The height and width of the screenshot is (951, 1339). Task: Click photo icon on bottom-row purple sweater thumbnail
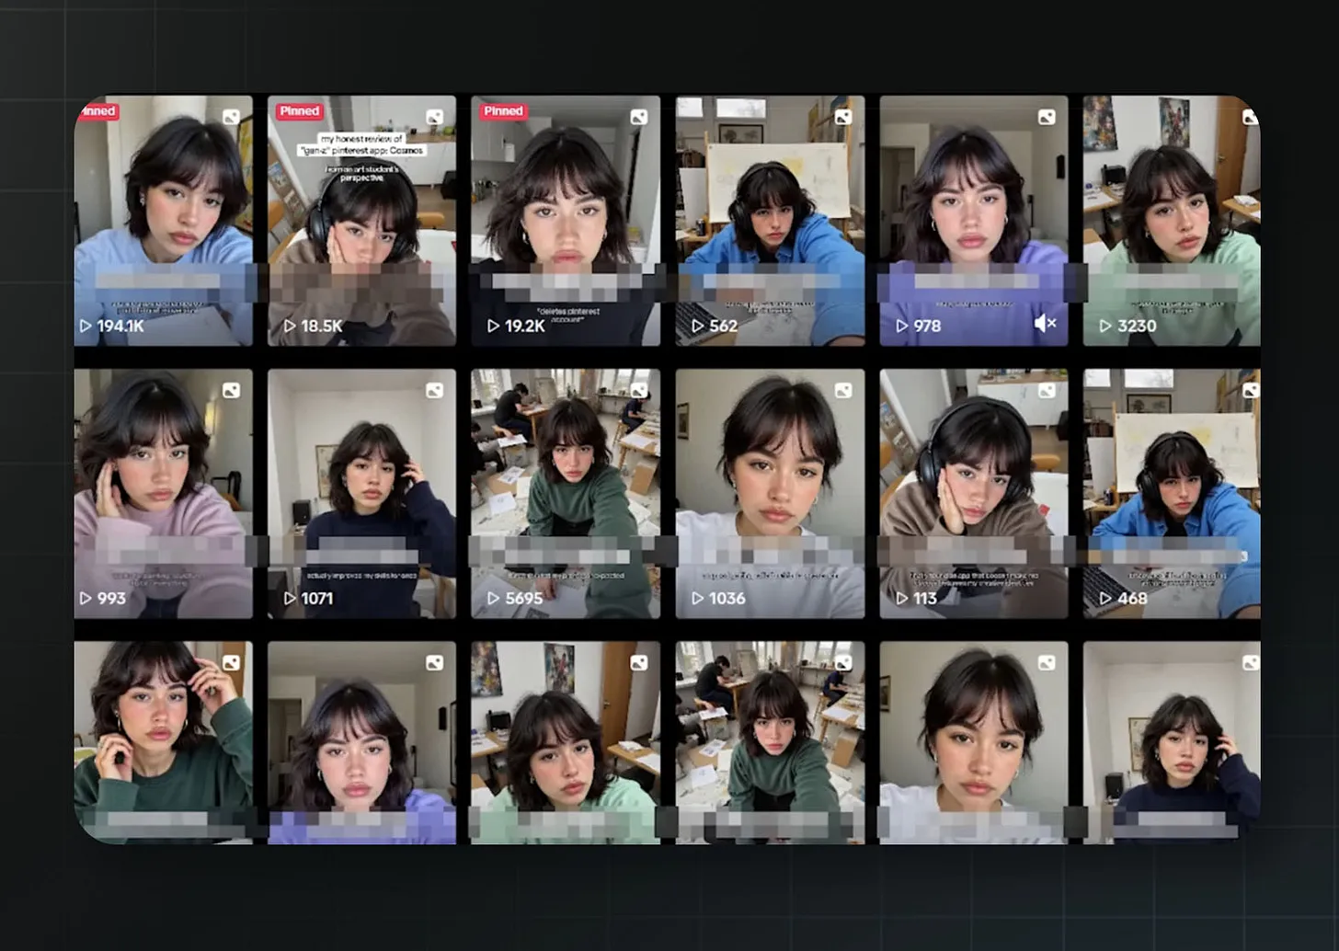tap(434, 663)
